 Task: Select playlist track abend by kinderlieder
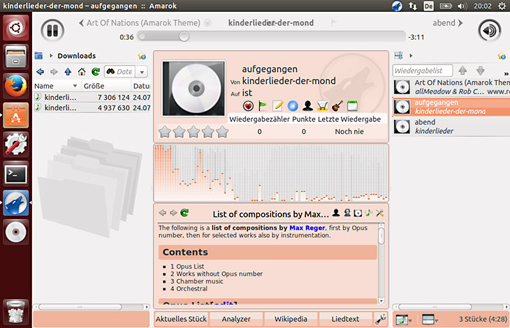451,126
